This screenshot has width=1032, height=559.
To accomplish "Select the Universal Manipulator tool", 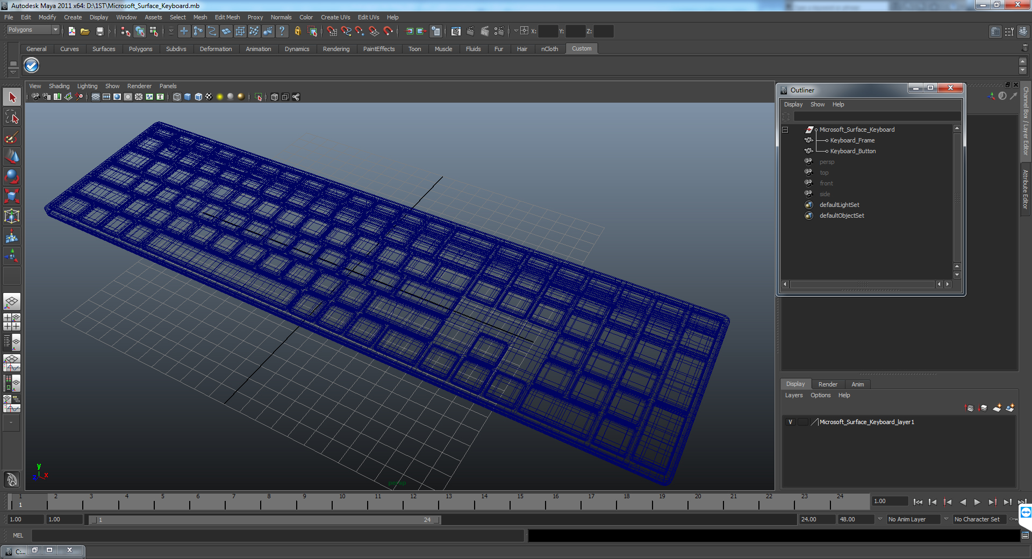I will click(x=12, y=216).
